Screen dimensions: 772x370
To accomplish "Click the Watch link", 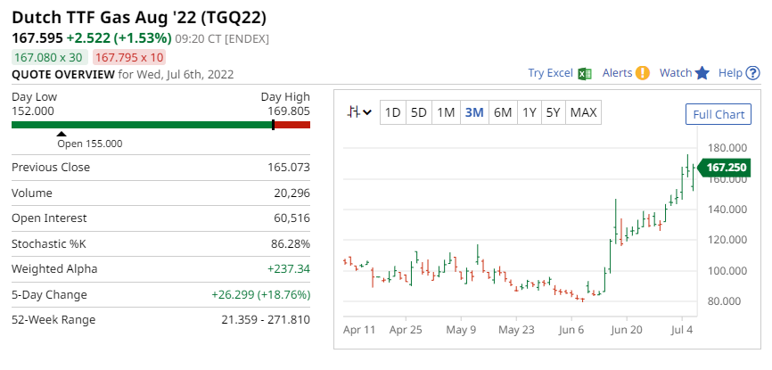I will point(676,73).
